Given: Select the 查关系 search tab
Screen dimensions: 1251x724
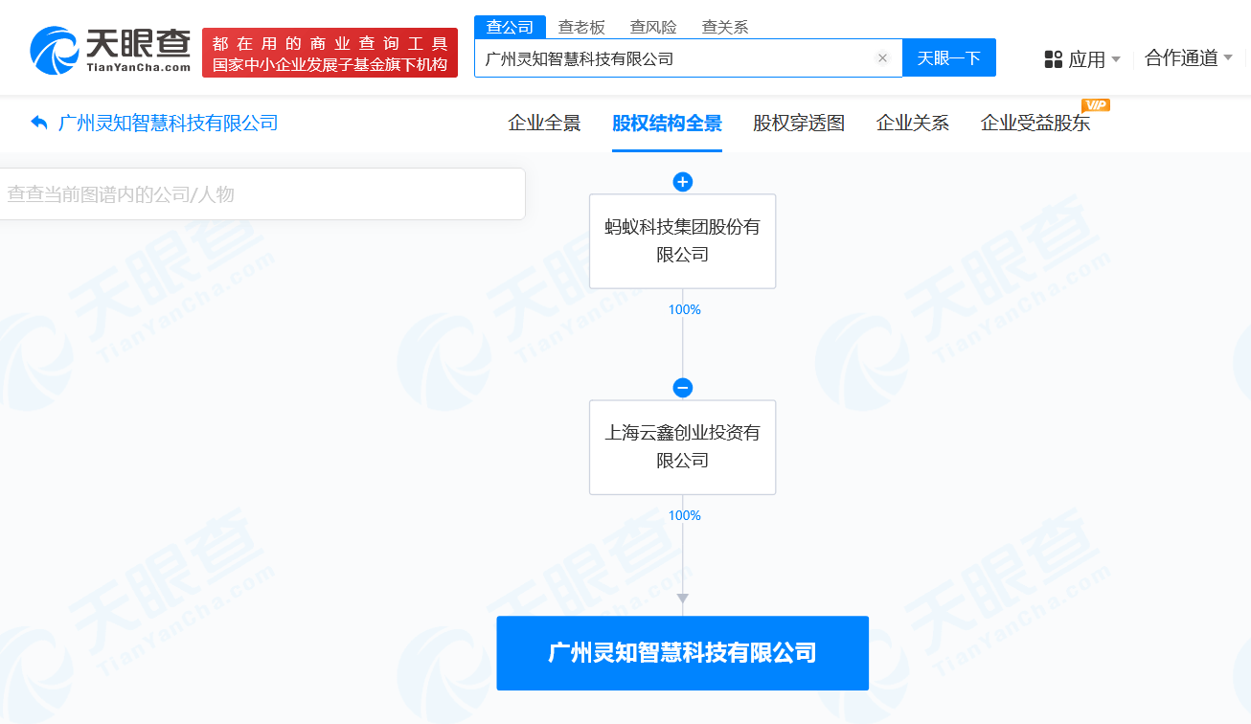Looking at the screenshot, I should coord(725,27).
